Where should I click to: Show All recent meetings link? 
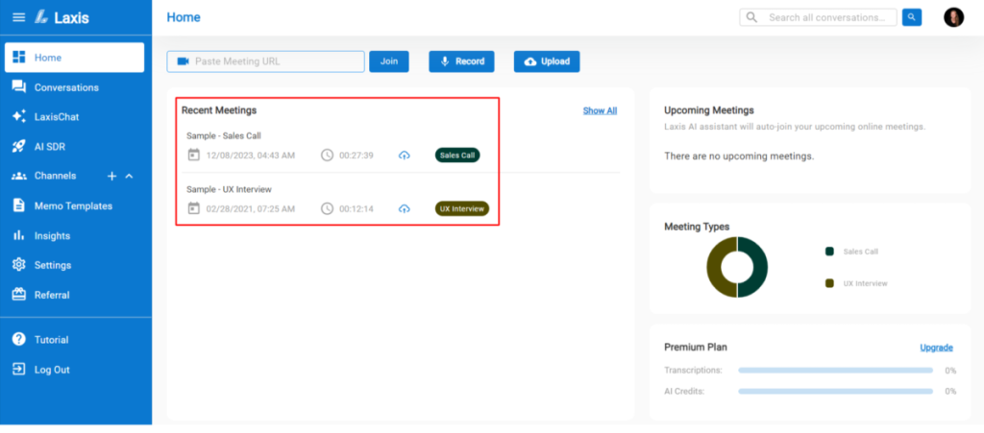pyautogui.click(x=600, y=110)
